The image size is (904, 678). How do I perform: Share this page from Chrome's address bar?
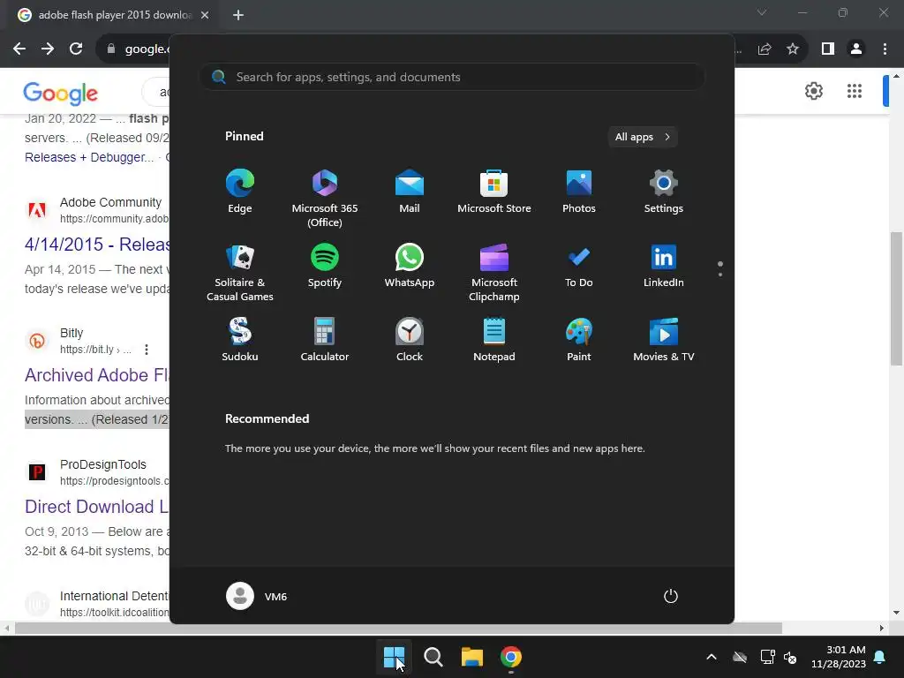765,49
